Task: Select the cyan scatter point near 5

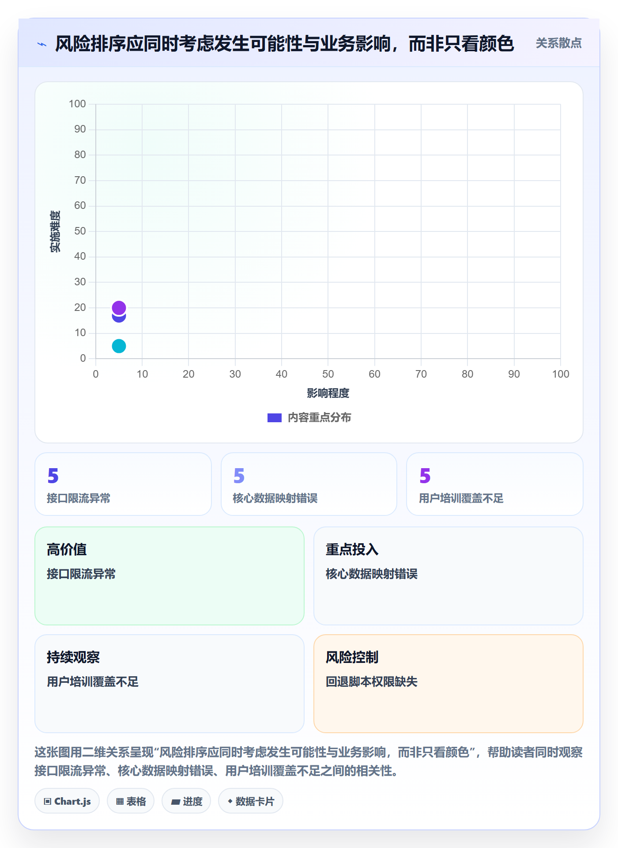Action: [119, 346]
